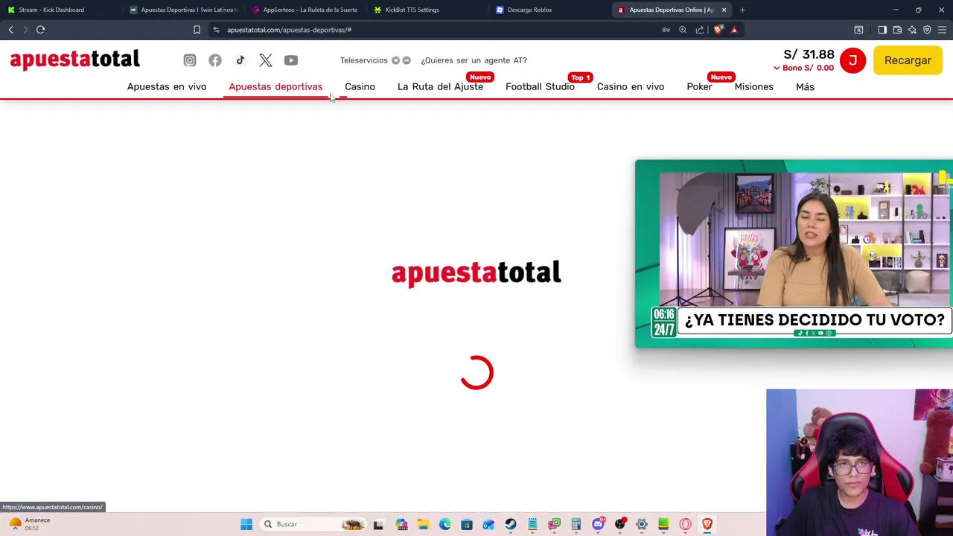953x536 pixels.
Task: Open Brave VPN shield icon
Action: 927,30
